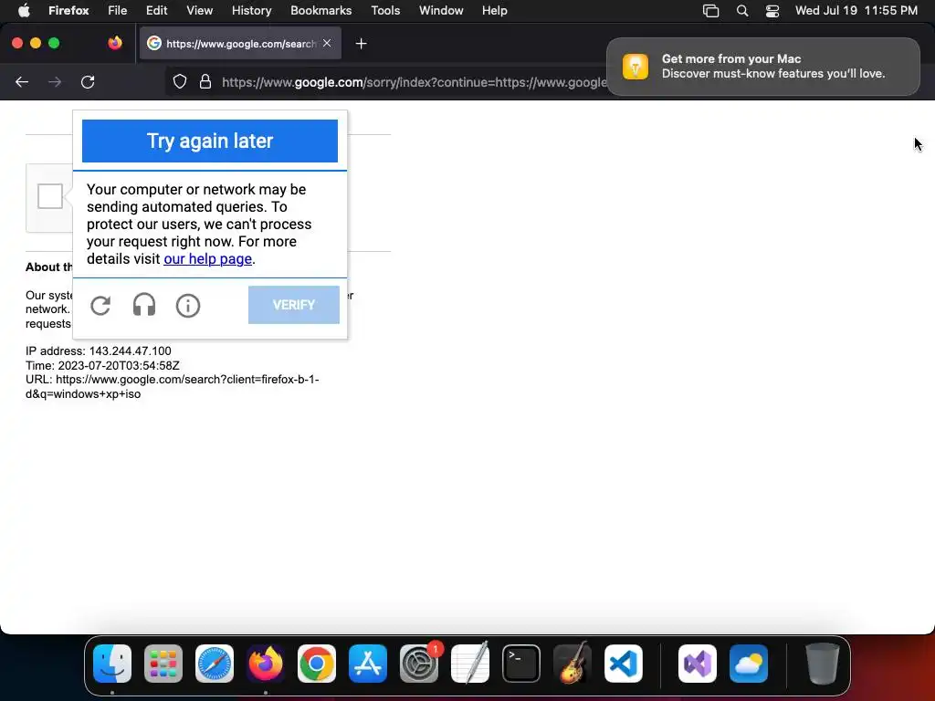Launch Terminal from the Dock
This screenshot has width=935, height=701.
coord(521,663)
